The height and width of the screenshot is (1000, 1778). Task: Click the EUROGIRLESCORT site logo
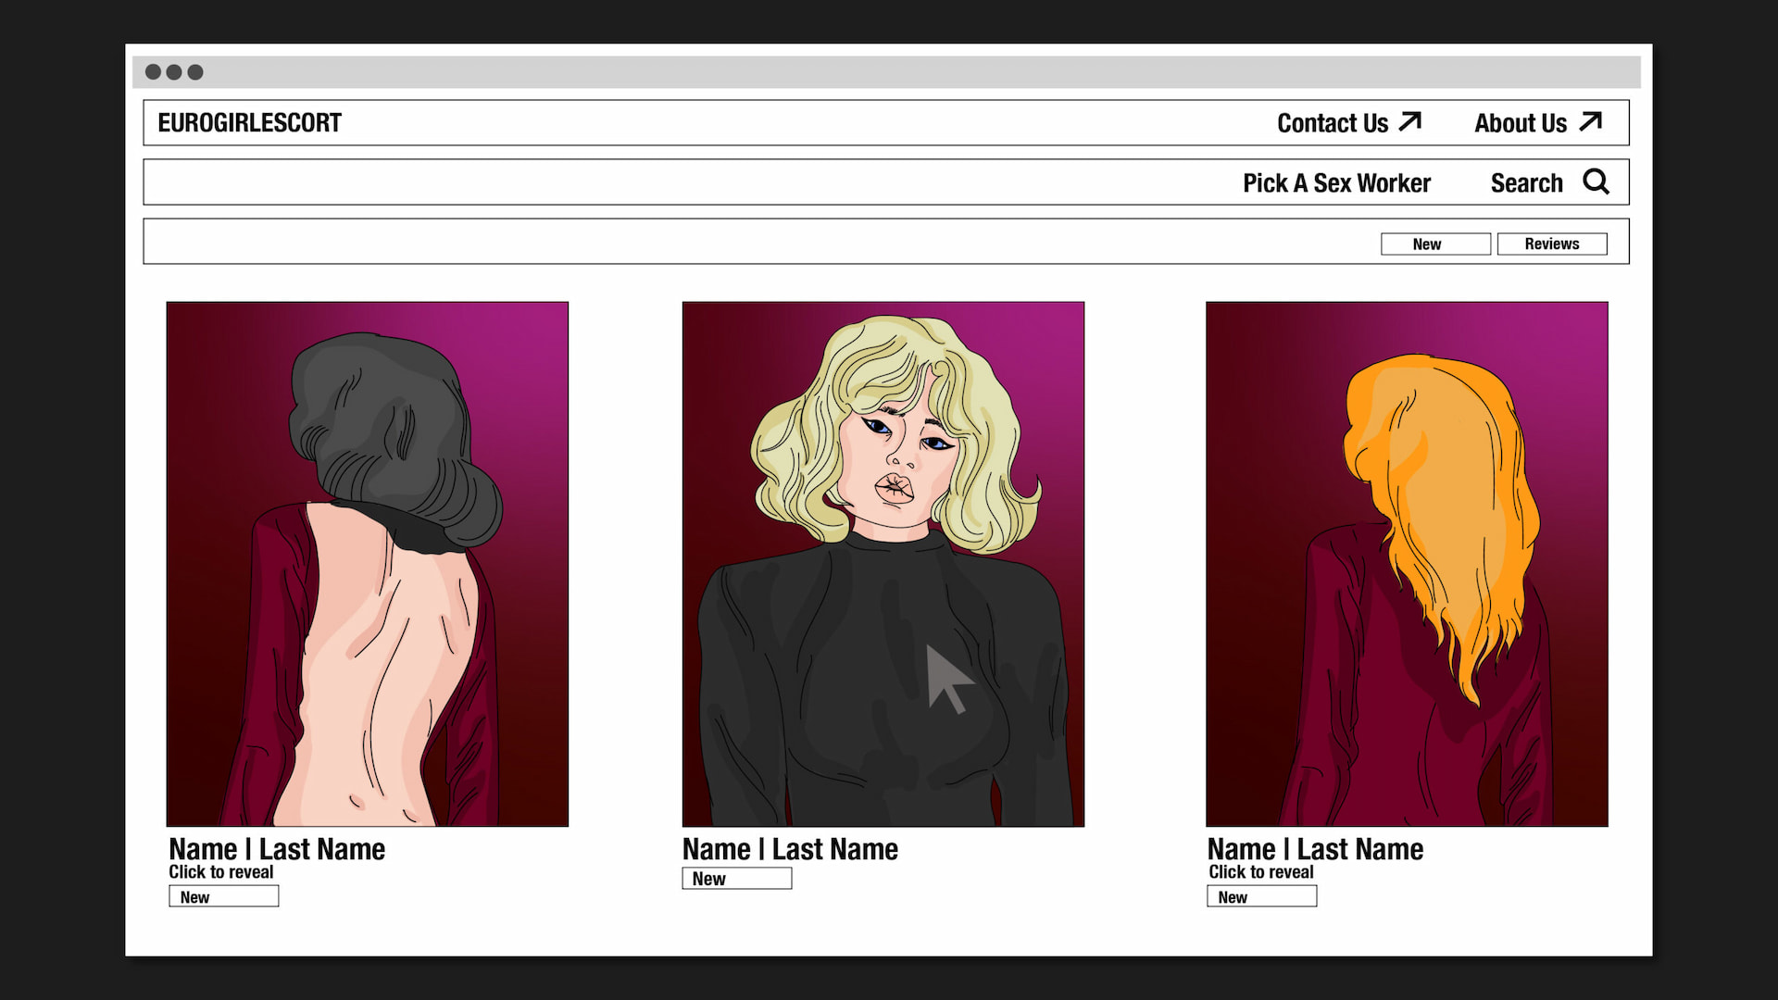(x=249, y=123)
